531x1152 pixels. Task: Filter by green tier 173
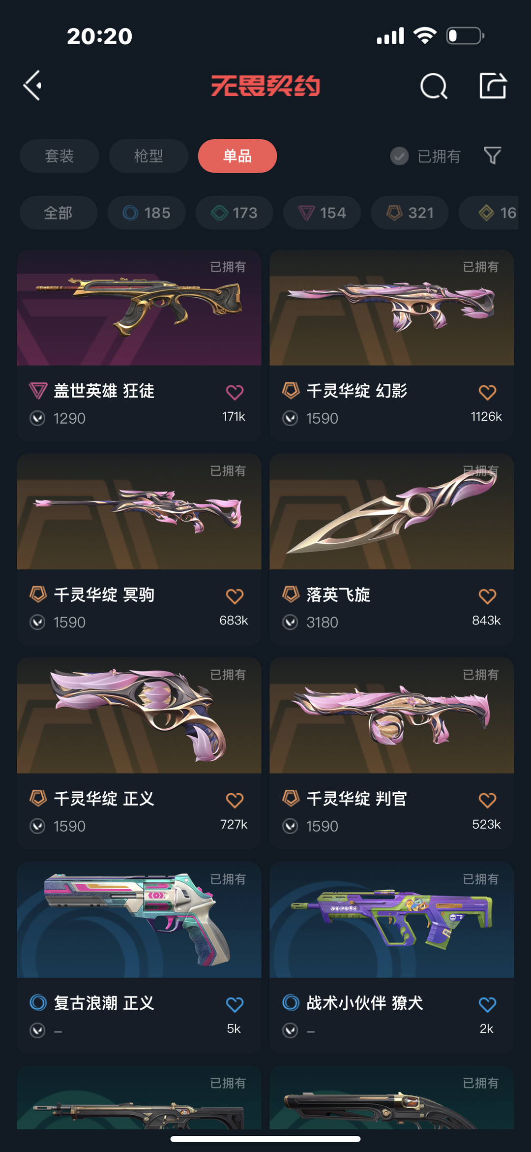234,213
